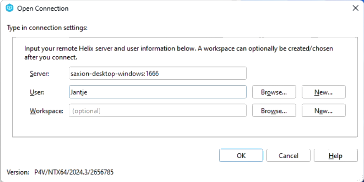The height and width of the screenshot is (182, 364).
Task: Focus the User field containing Jantje
Action: coord(157,92)
